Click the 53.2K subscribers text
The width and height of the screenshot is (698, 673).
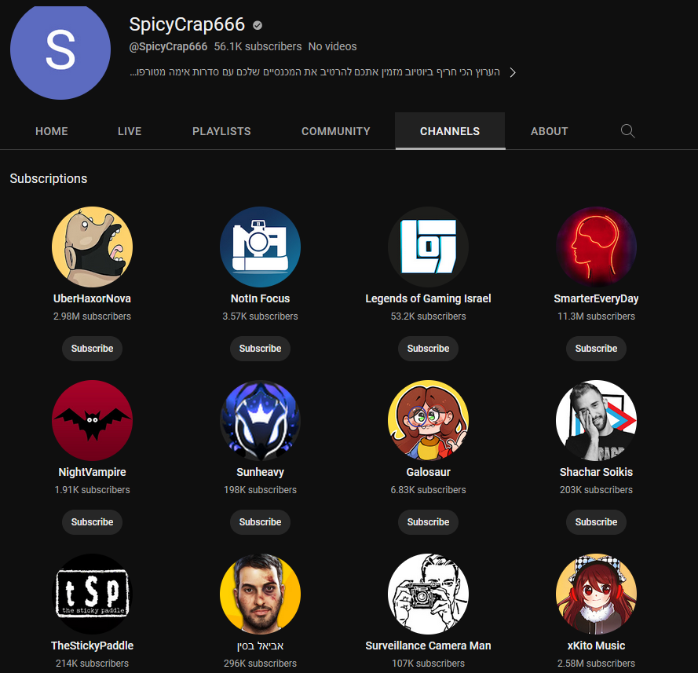coord(428,316)
